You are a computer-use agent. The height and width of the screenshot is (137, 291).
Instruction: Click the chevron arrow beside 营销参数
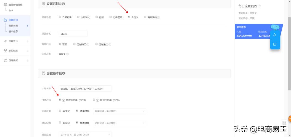pos(28,26)
